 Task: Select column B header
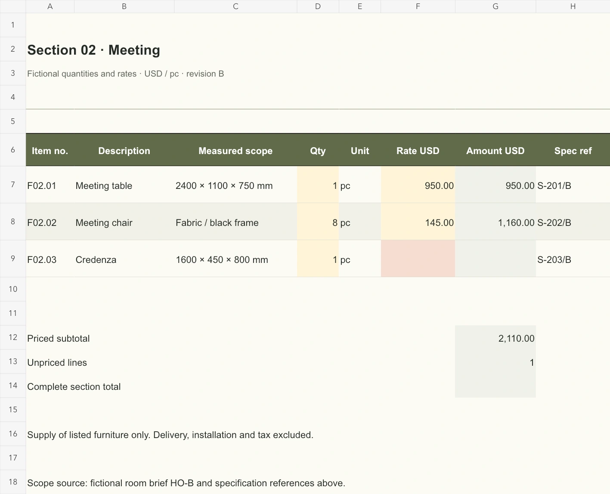pos(124,6)
